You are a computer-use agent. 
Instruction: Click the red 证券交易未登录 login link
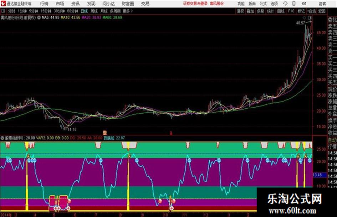(x=195, y=4)
